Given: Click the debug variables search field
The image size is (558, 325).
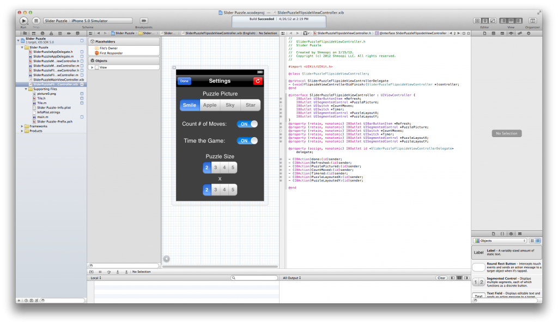Looking at the screenshot, I should [254, 278].
